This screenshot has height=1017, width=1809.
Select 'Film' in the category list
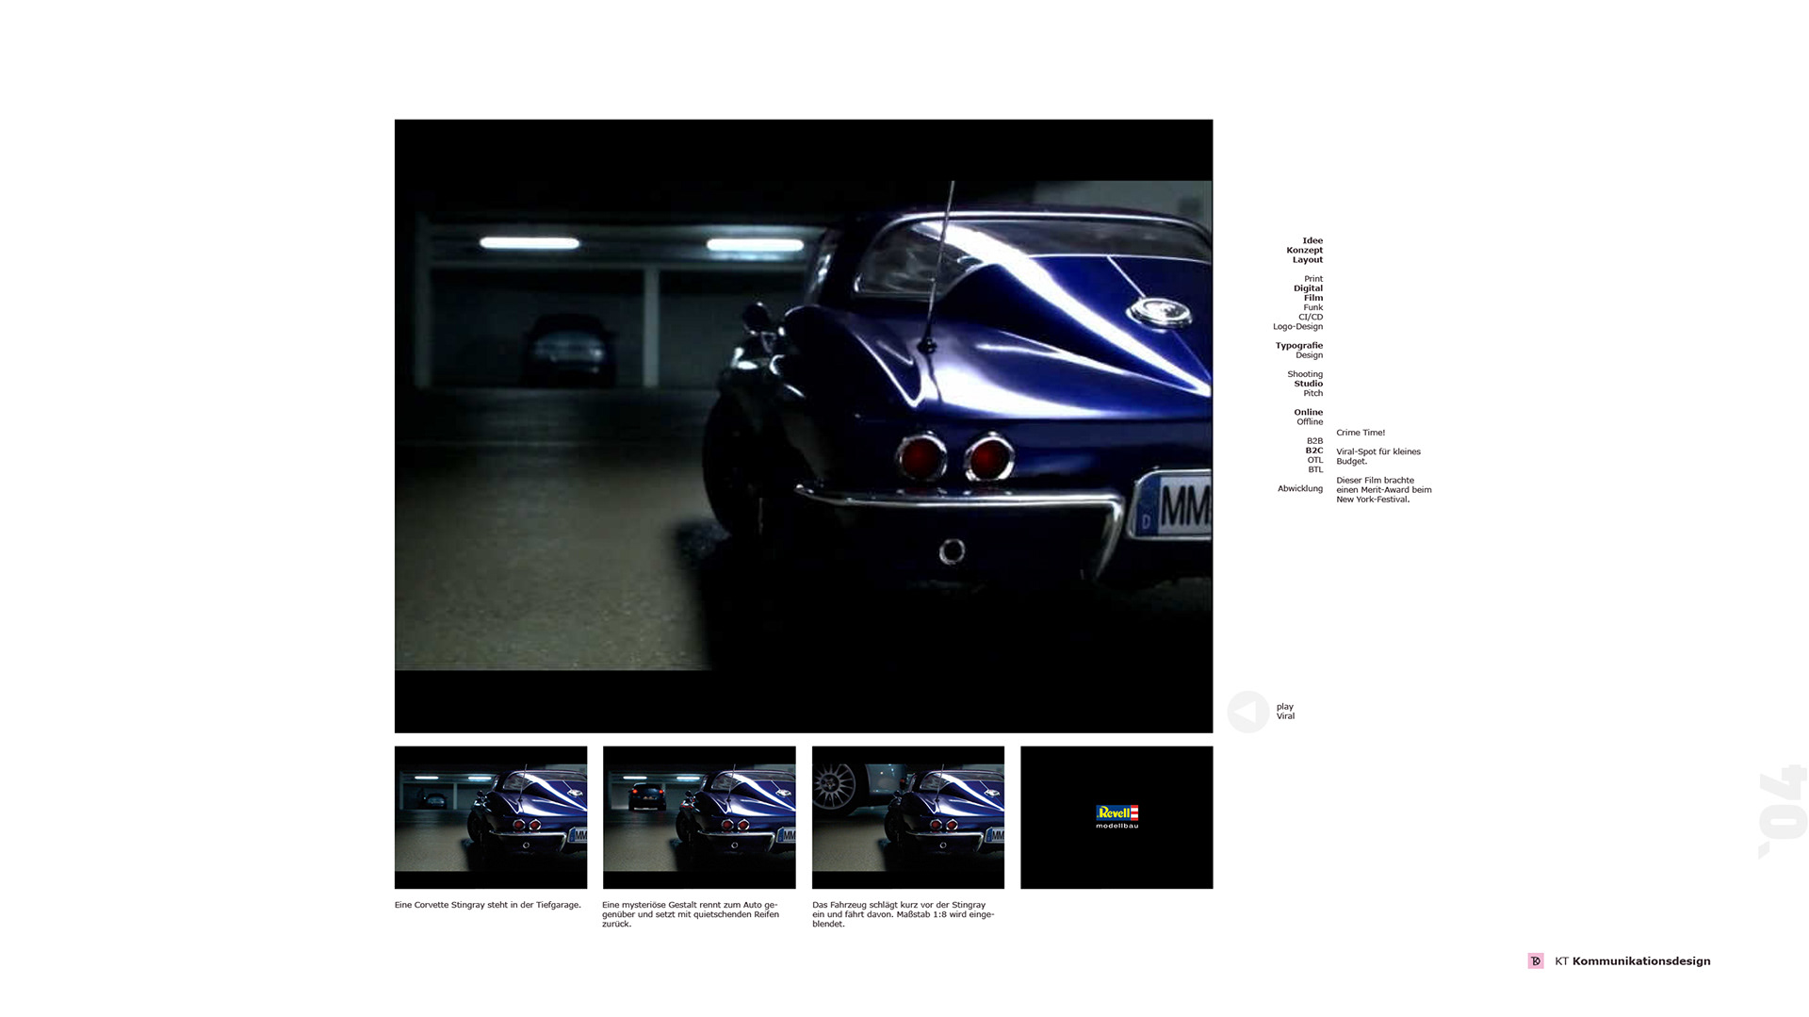click(x=1312, y=298)
